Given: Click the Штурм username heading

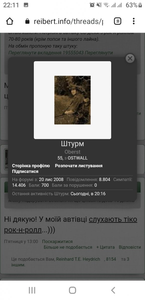Looking at the screenshot, I should 72,144.
